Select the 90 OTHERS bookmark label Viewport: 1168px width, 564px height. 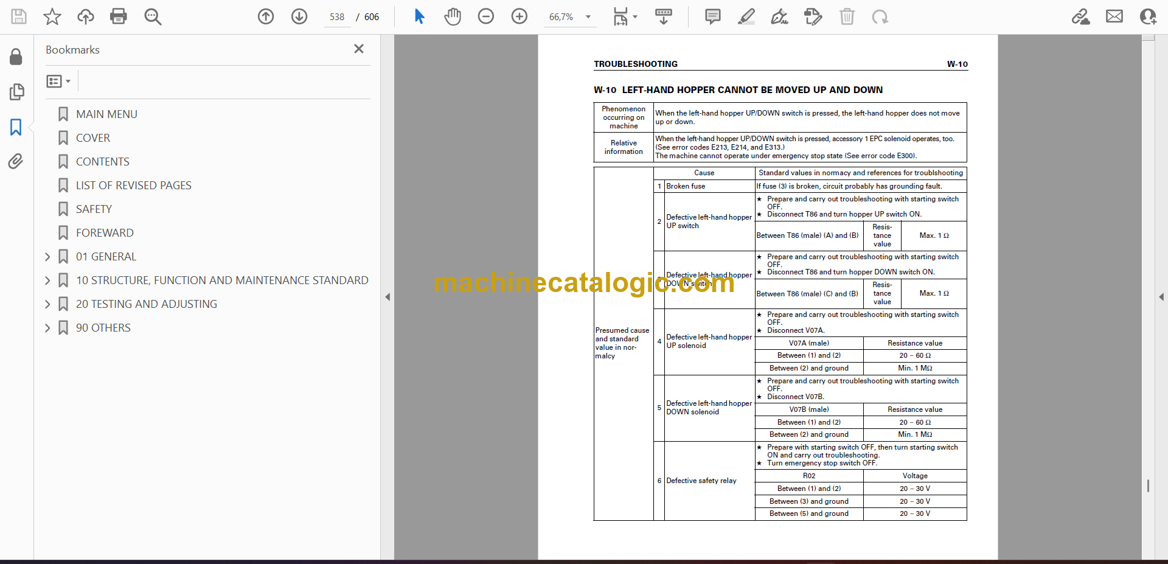click(103, 328)
